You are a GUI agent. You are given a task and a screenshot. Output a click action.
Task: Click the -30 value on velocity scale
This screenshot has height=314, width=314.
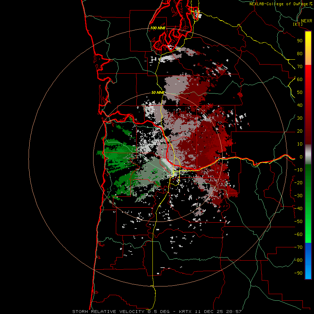pos(298,196)
